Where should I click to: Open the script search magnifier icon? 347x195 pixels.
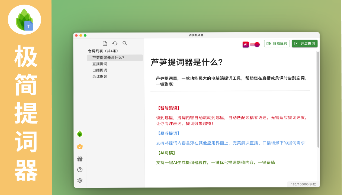(x=125, y=43)
